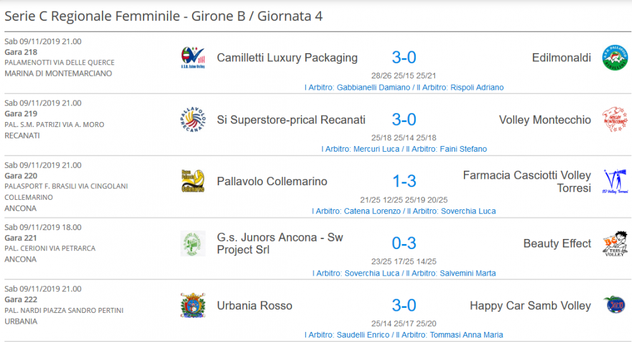632x342 pixels.
Task: Click referee line Mercuri Luca / Faini Stefano
Action: point(404,149)
